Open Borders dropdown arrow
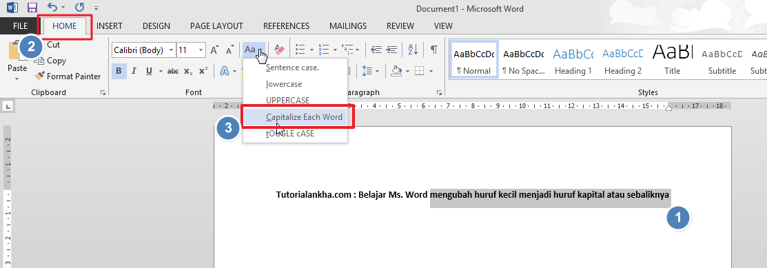 431,72
